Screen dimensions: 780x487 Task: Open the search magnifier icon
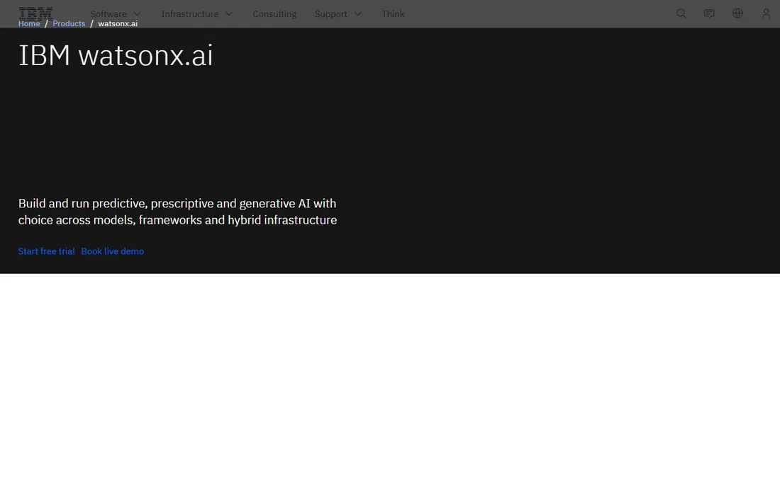(681, 14)
